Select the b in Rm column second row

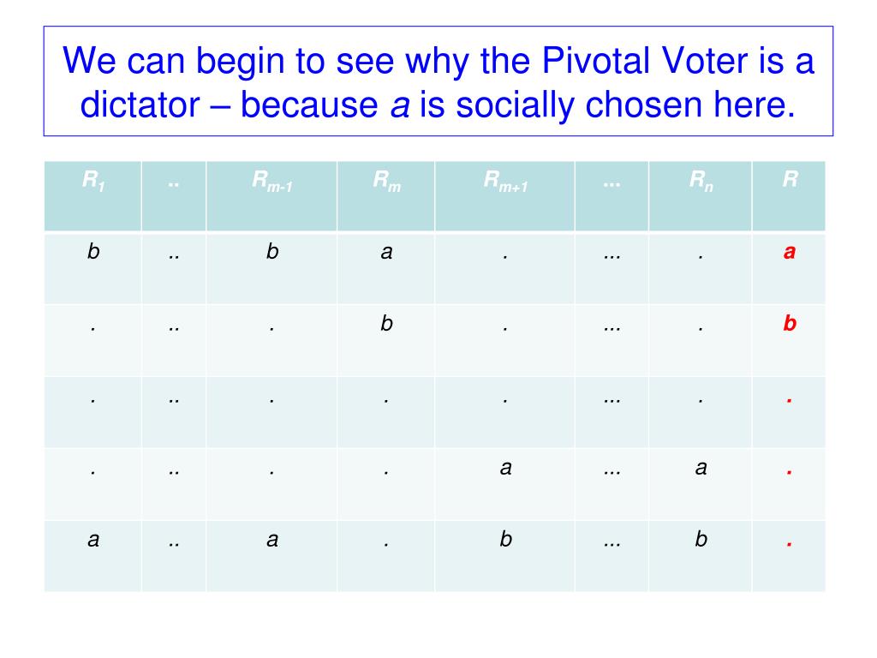click(386, 323)
